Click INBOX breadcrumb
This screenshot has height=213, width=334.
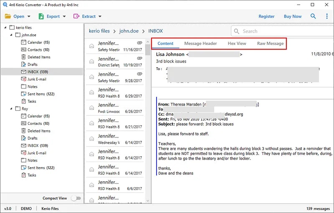pyautogui.click(x=155, y=31)
